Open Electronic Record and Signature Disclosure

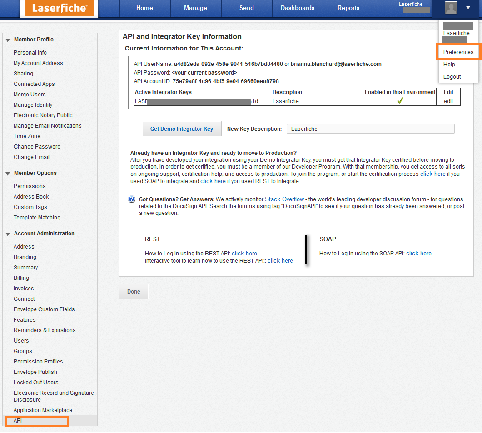point(54,396)
